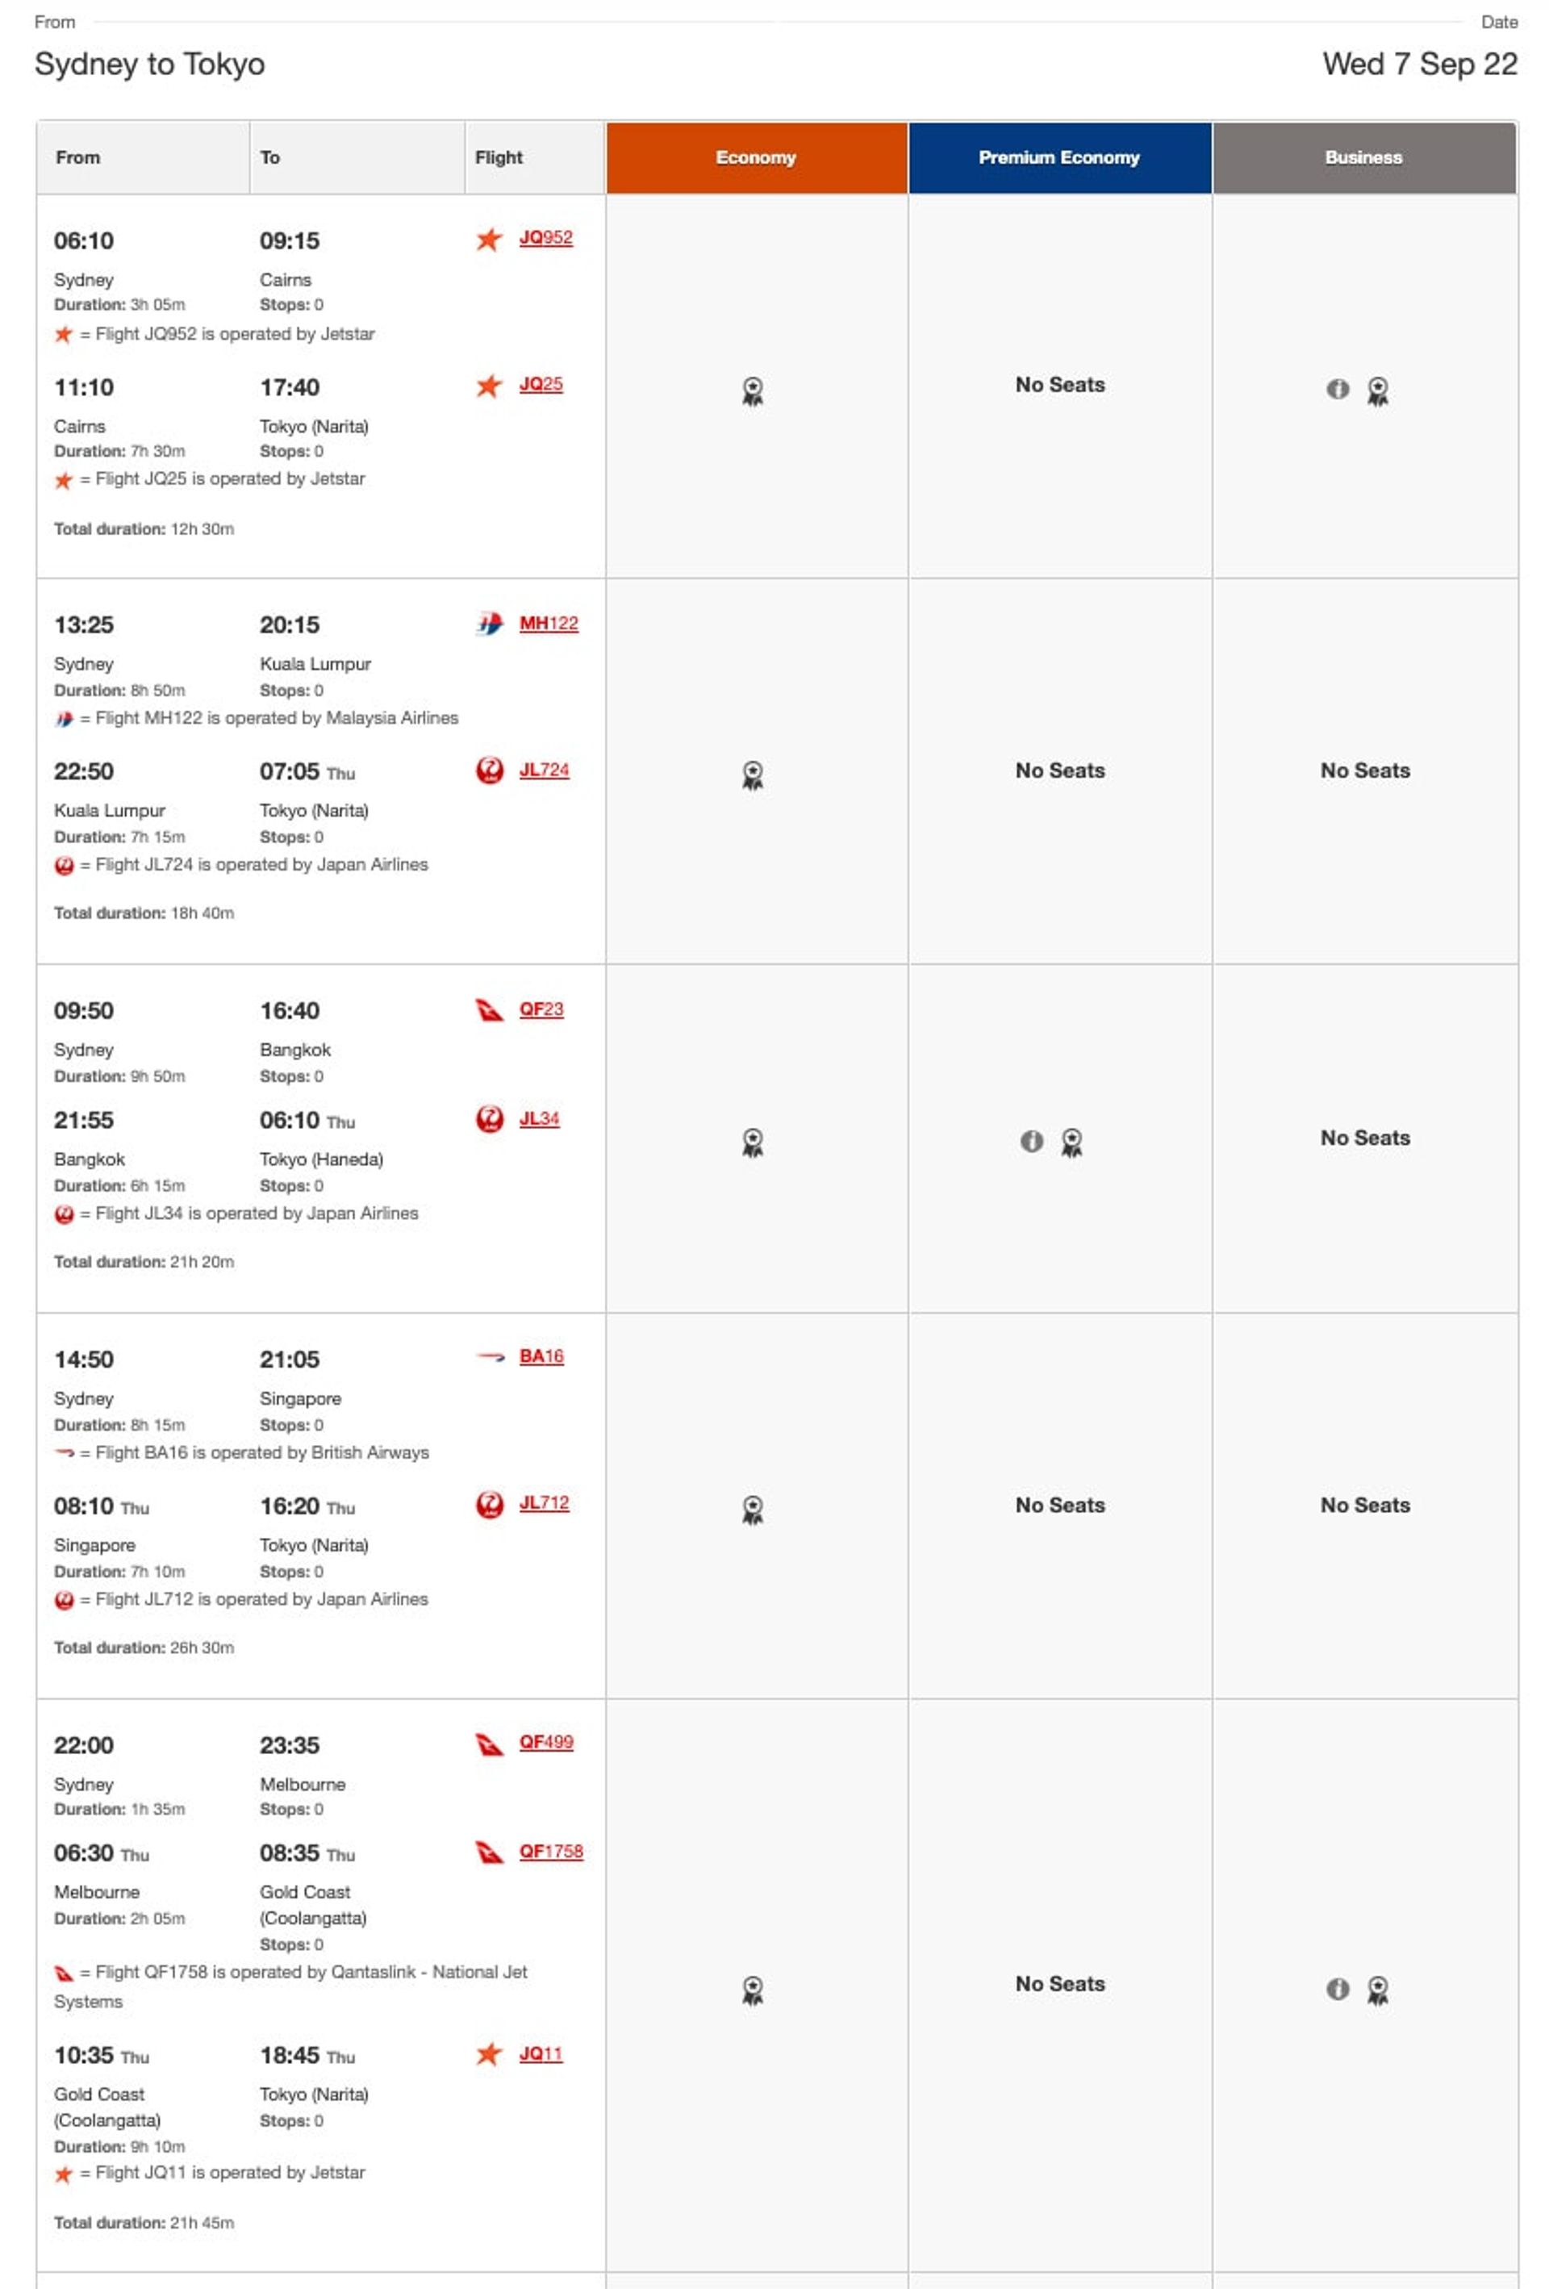This screenshot has height=2289, width=1549.
Task: Select the reward seat medal for the JQ952 Economy option
Action: (754, 391)
